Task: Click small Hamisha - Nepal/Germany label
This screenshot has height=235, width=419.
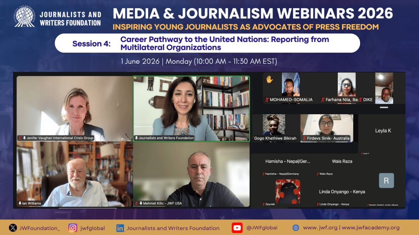Action: click(282, 174)
